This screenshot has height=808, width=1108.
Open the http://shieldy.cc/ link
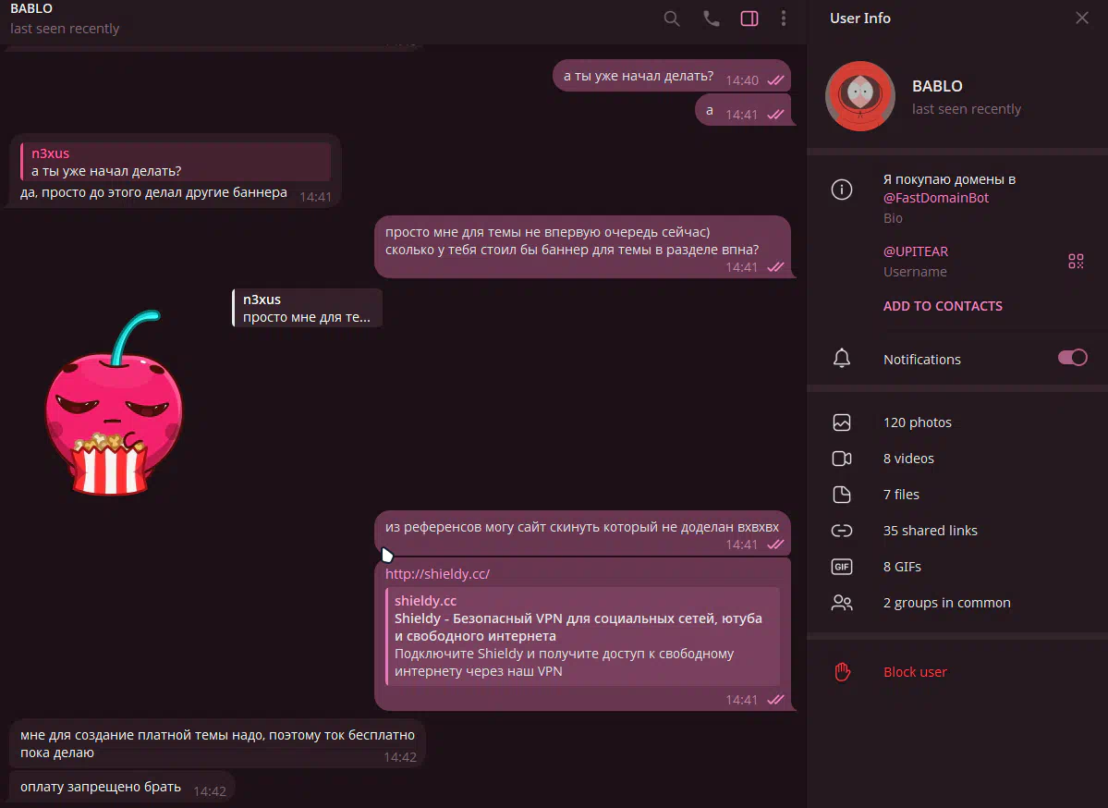pyautogui.click(x=437, y=574)
